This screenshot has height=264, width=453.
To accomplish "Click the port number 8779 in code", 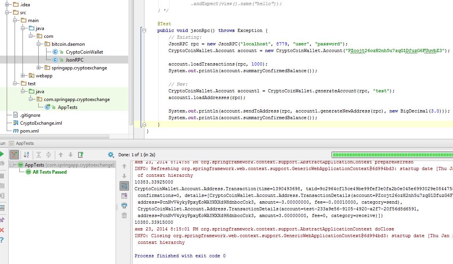I will pos(282,44).
